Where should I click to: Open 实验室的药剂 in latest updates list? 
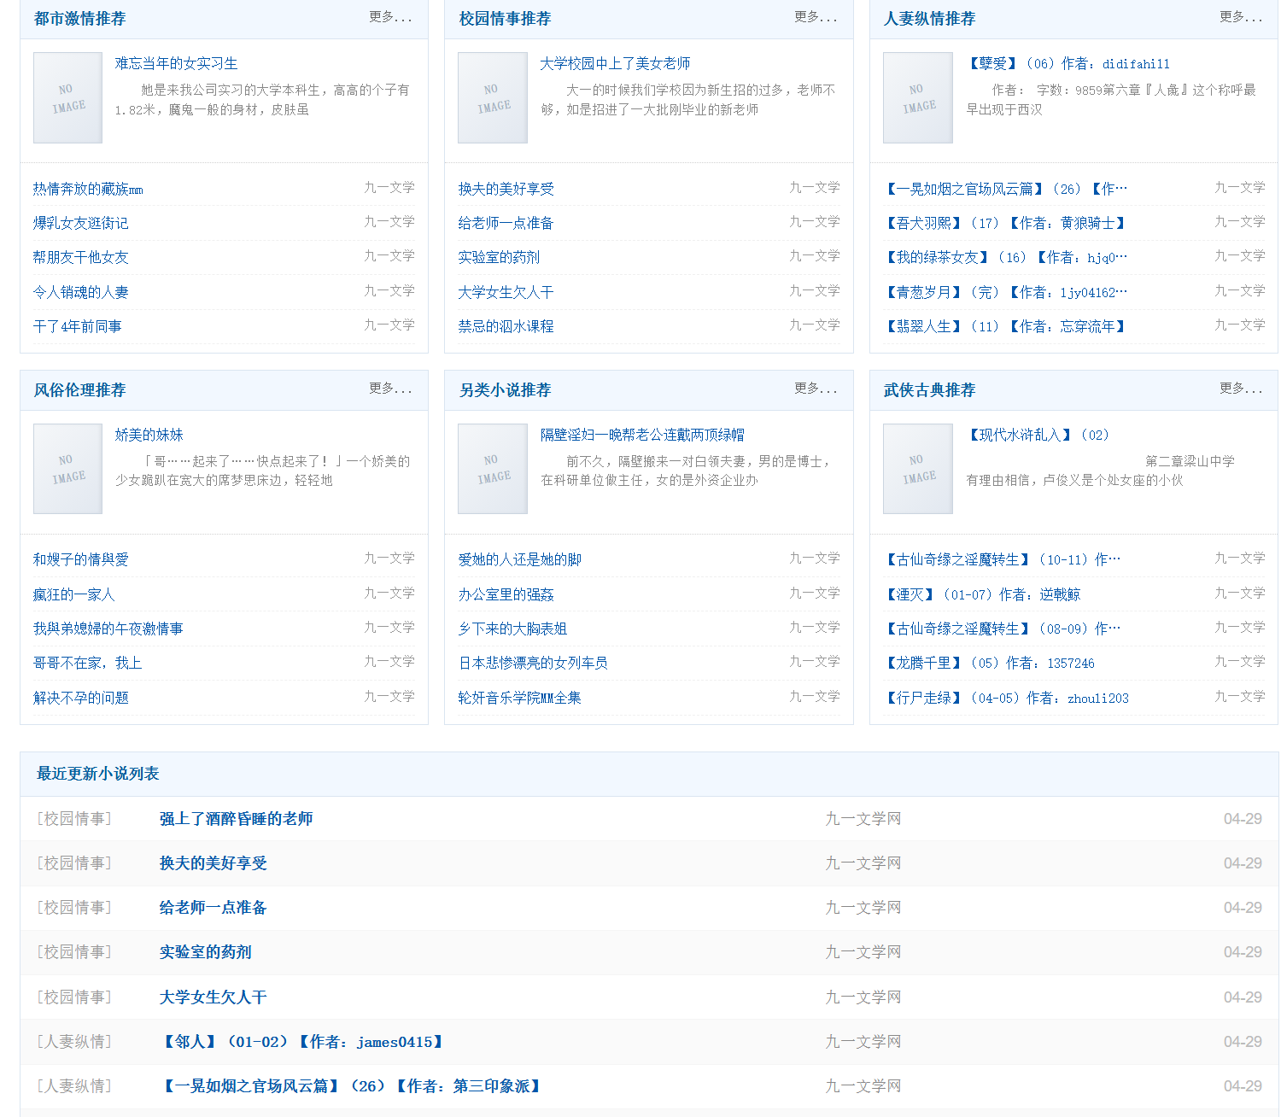pyautogui.click(x=206, y=952)
